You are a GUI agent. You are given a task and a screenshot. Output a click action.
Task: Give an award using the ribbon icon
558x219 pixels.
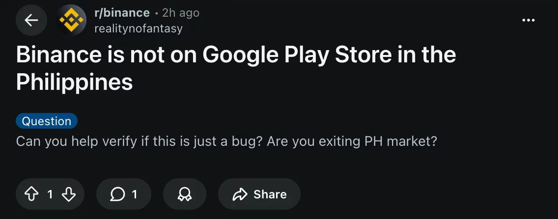click(184, 194)
